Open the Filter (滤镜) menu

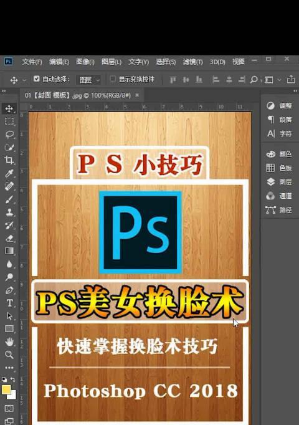(x=193, y=62)
